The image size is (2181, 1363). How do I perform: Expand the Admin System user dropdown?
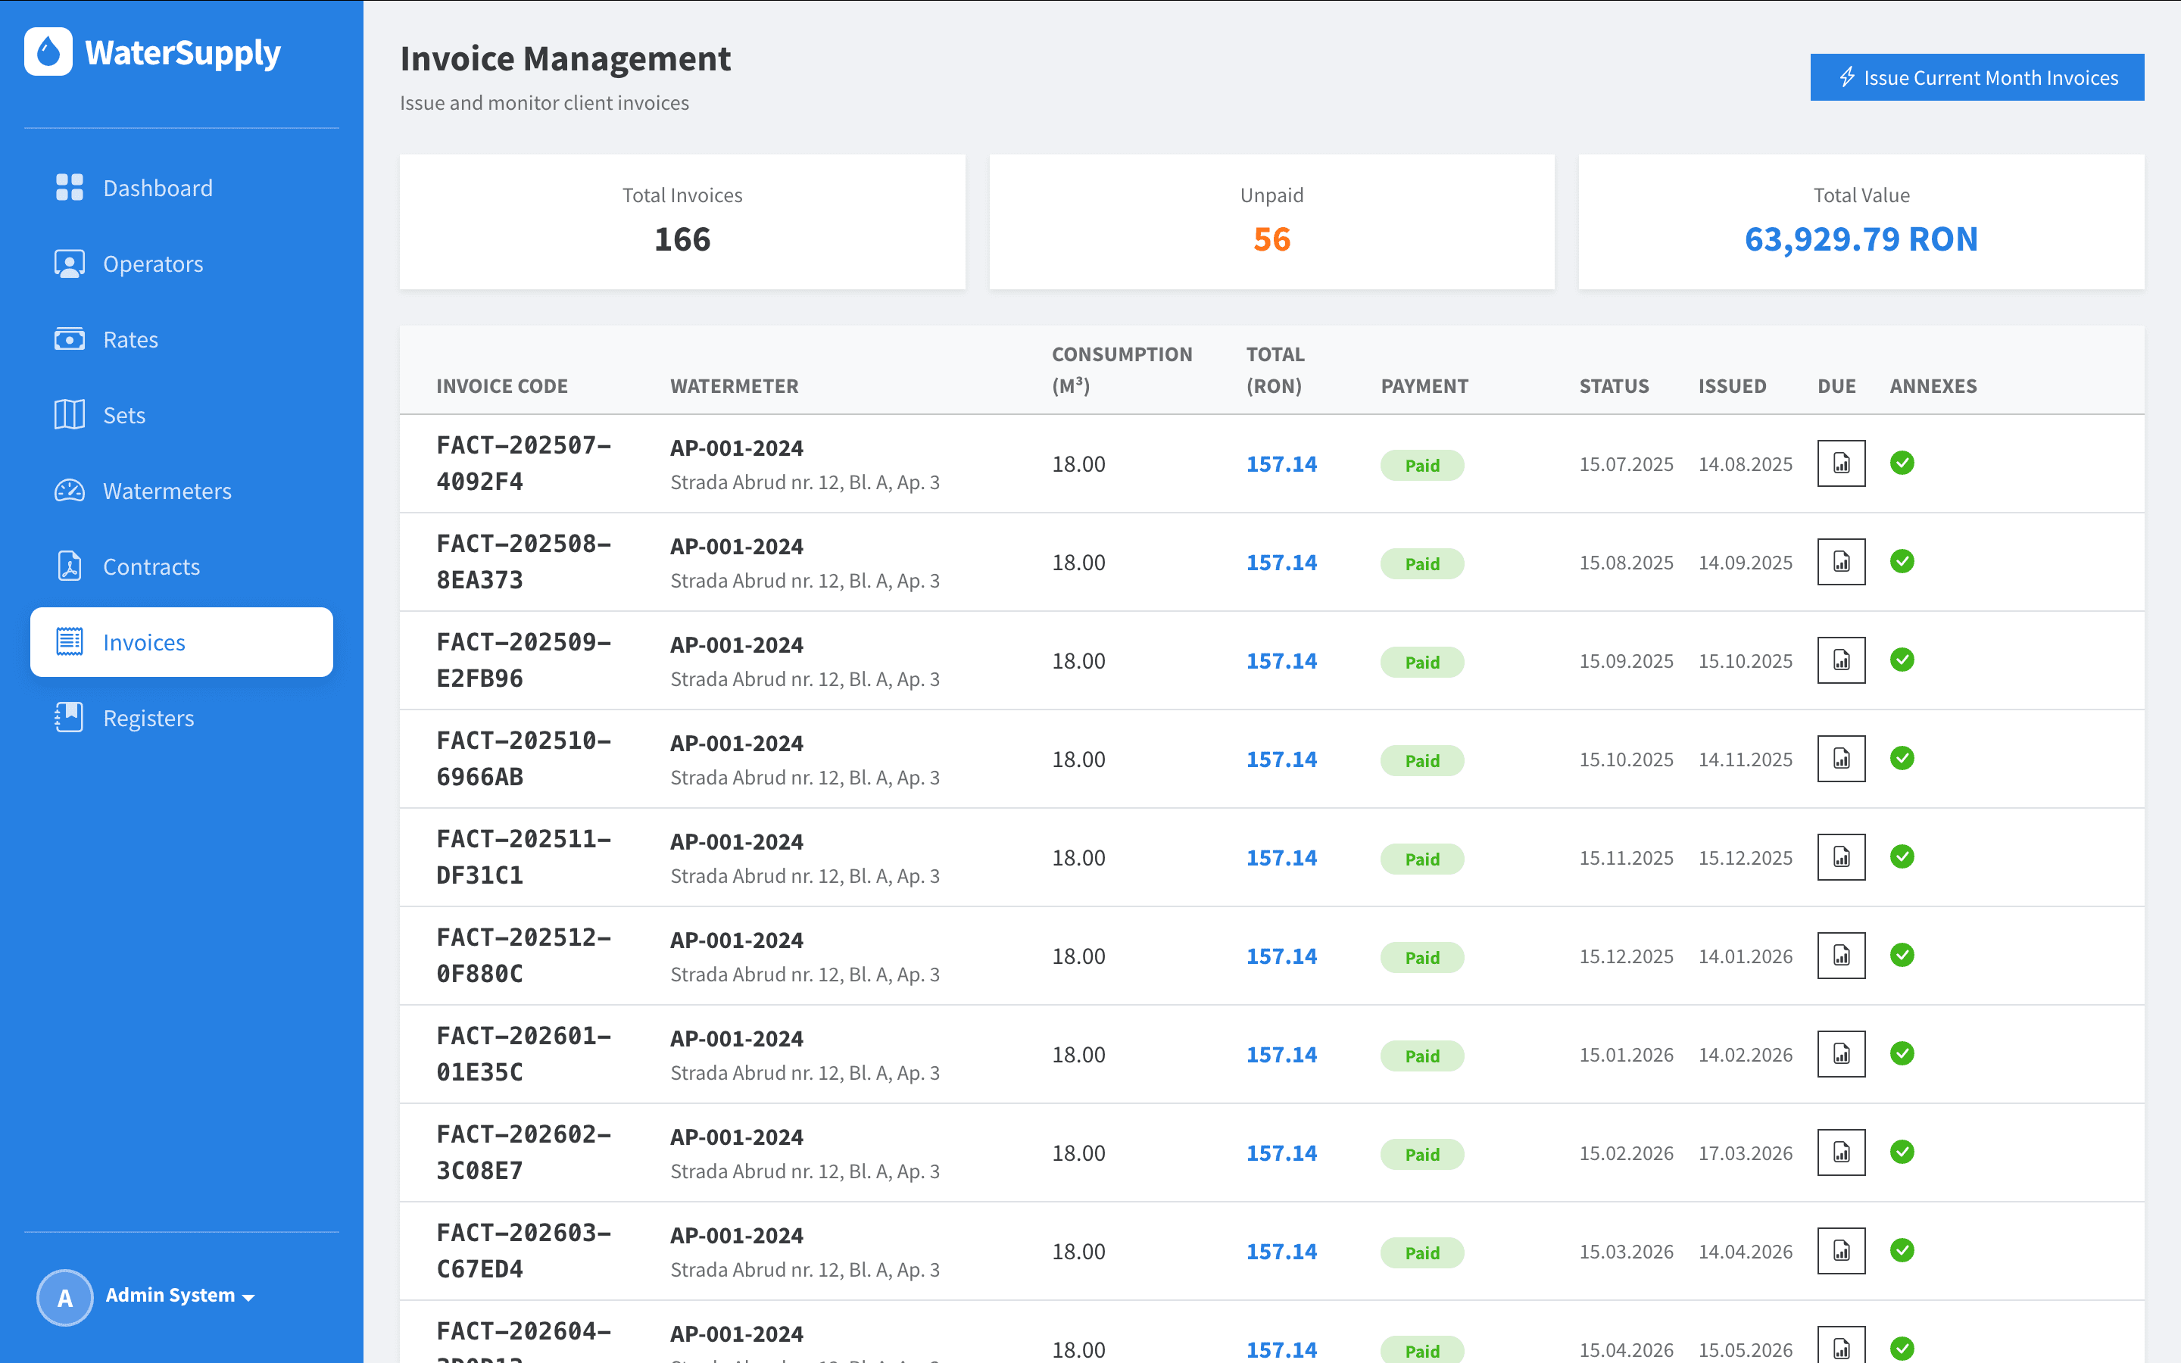click(180, 1296)
